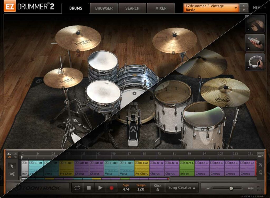
Task: Click bar 57 on the timeline ruler
Action: click(x=129, y=154)
